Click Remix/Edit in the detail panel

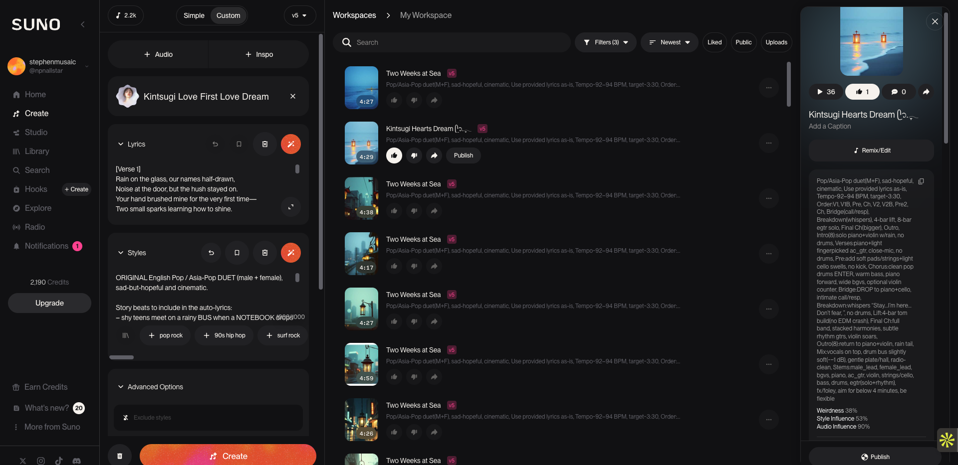pyautogui.click(x=871, y=151)
